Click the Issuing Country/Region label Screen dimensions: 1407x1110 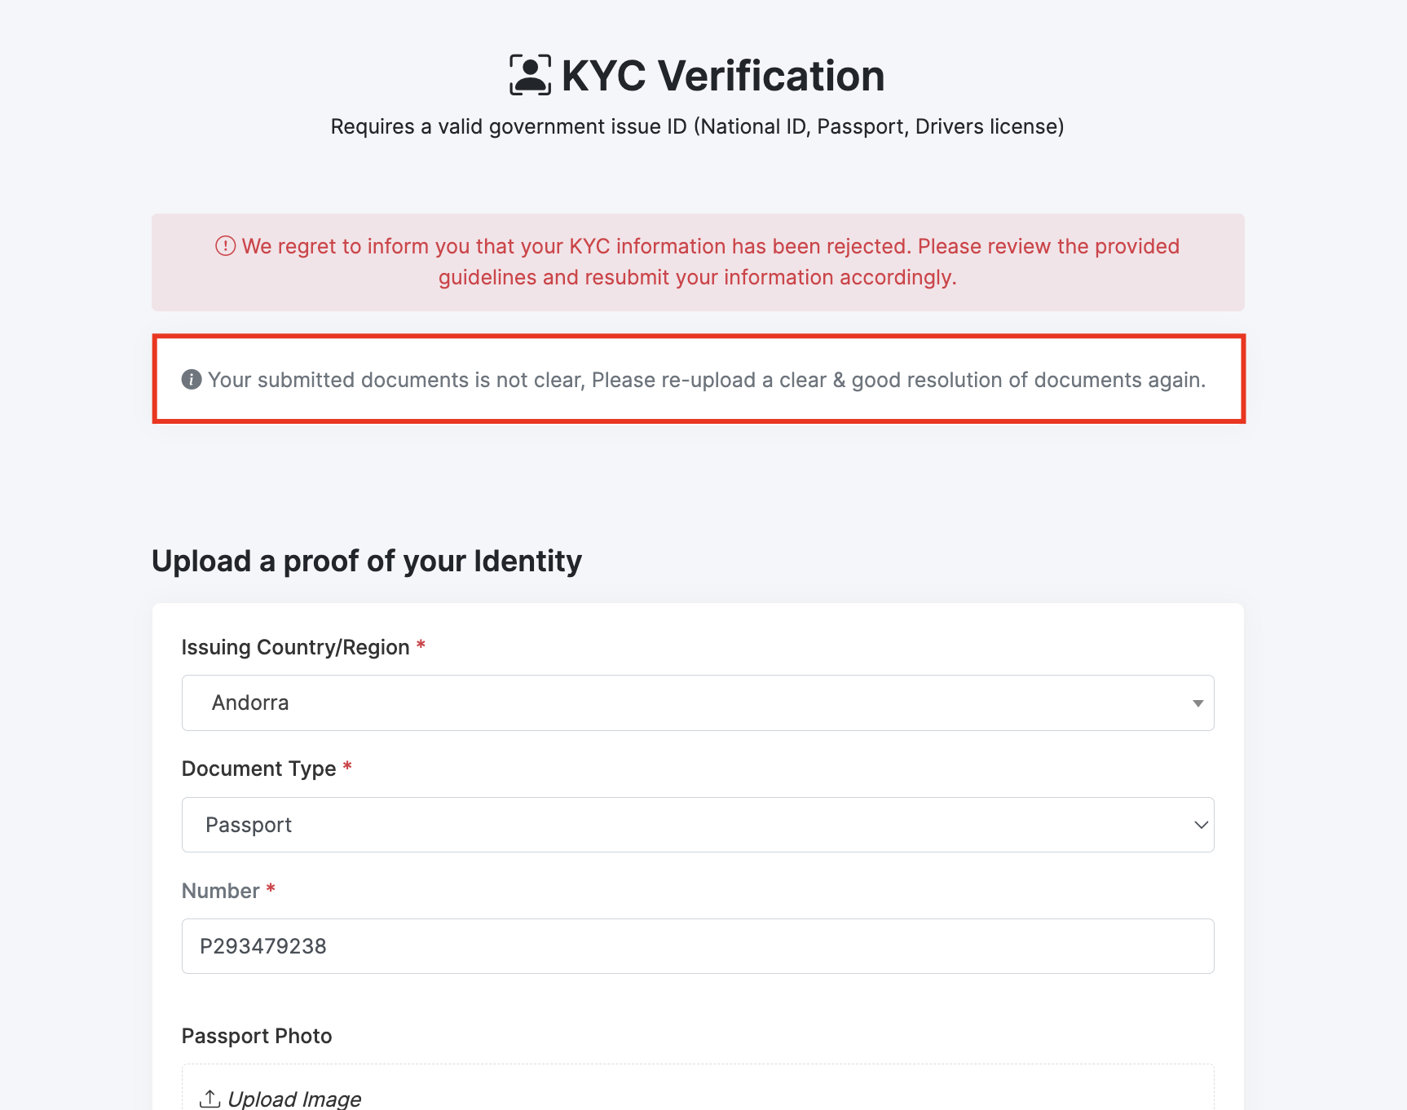pos(295,647)
